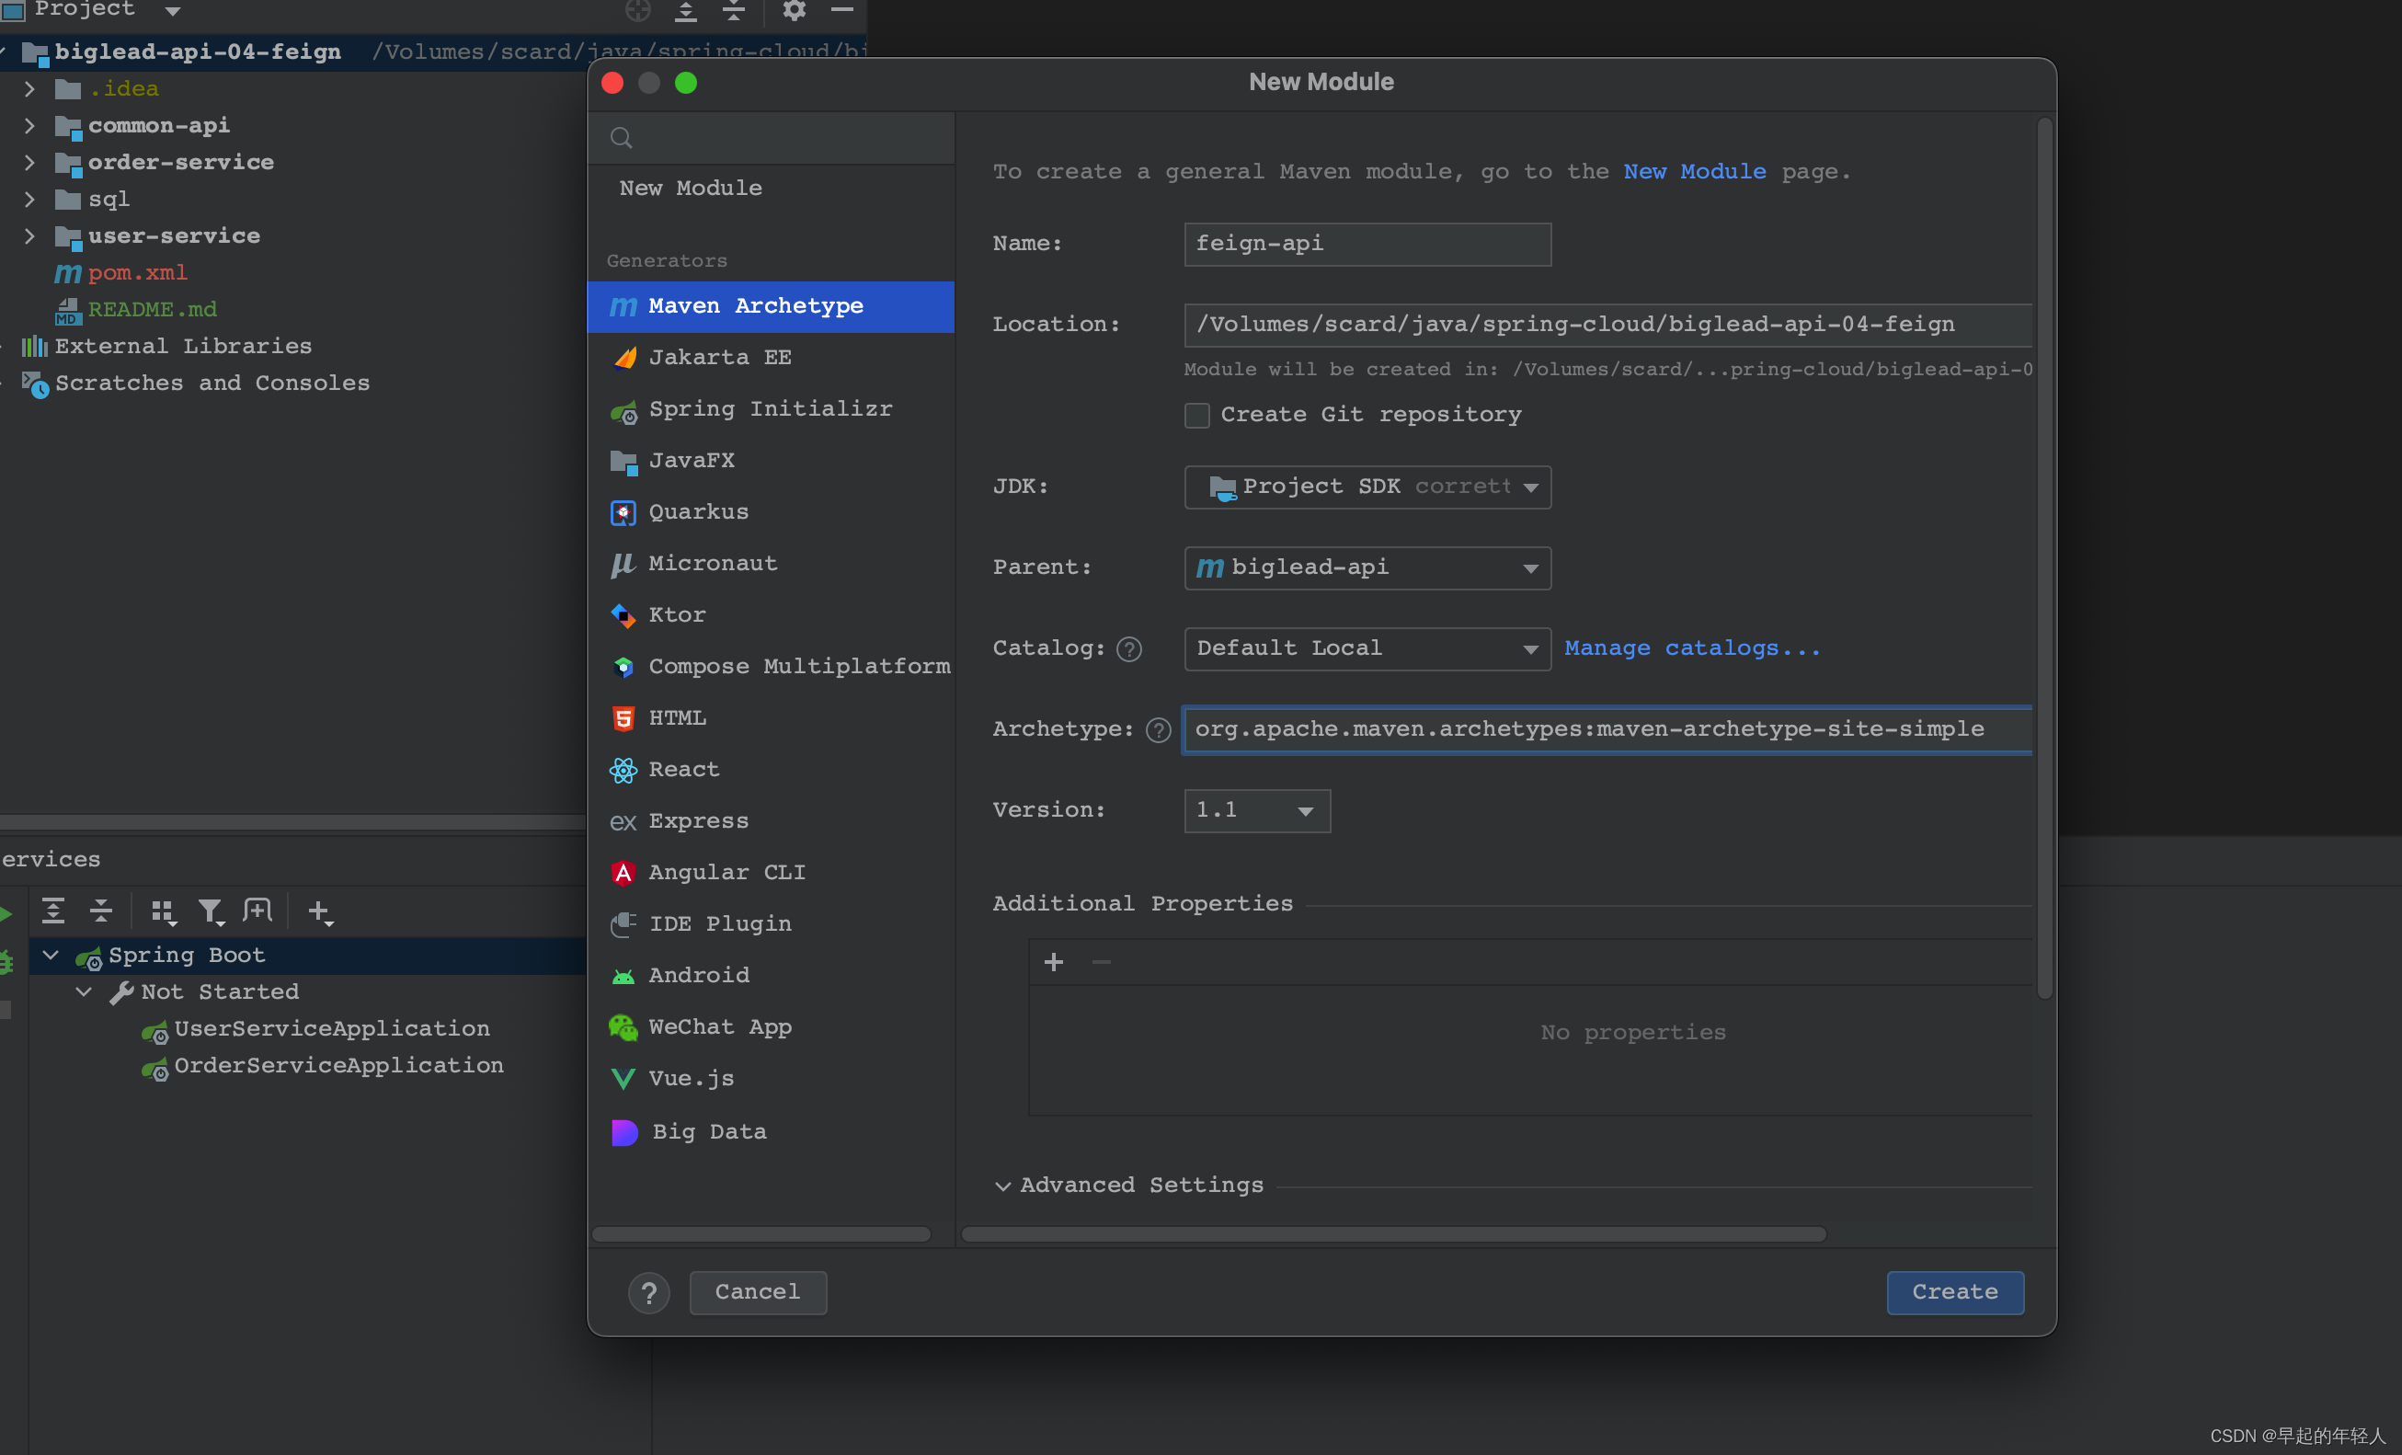Screen dimensions: 2402x1455
Task: Choose the Spring Initializr generator
Action: [770, 409]
